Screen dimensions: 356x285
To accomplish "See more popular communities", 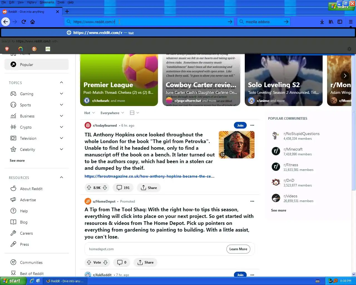I will 279,210.
